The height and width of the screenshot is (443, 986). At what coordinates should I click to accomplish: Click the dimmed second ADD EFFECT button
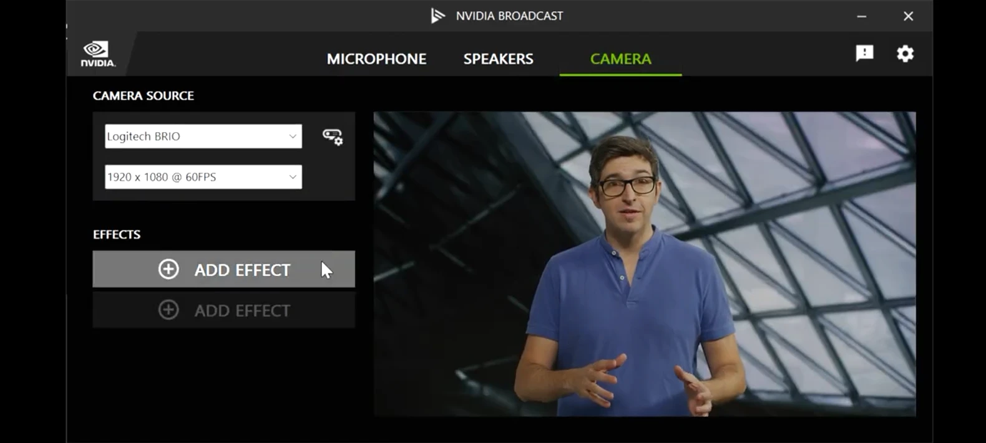(224, 310)
